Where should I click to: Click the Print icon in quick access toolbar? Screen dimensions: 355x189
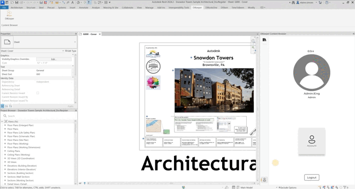tap(41, 2)
